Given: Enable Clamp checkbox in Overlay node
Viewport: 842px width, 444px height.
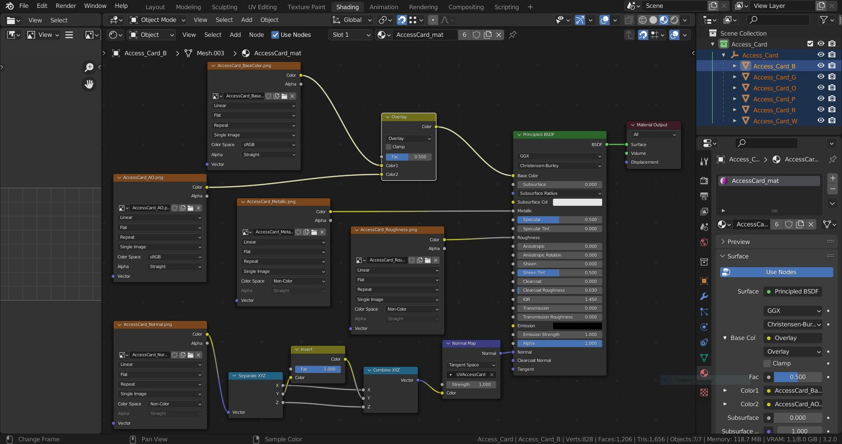Looking at the screenshot, I should click(x=389, y=147).
